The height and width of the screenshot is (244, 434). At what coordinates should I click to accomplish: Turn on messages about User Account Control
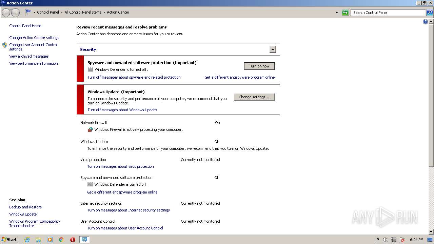(125, 228)
